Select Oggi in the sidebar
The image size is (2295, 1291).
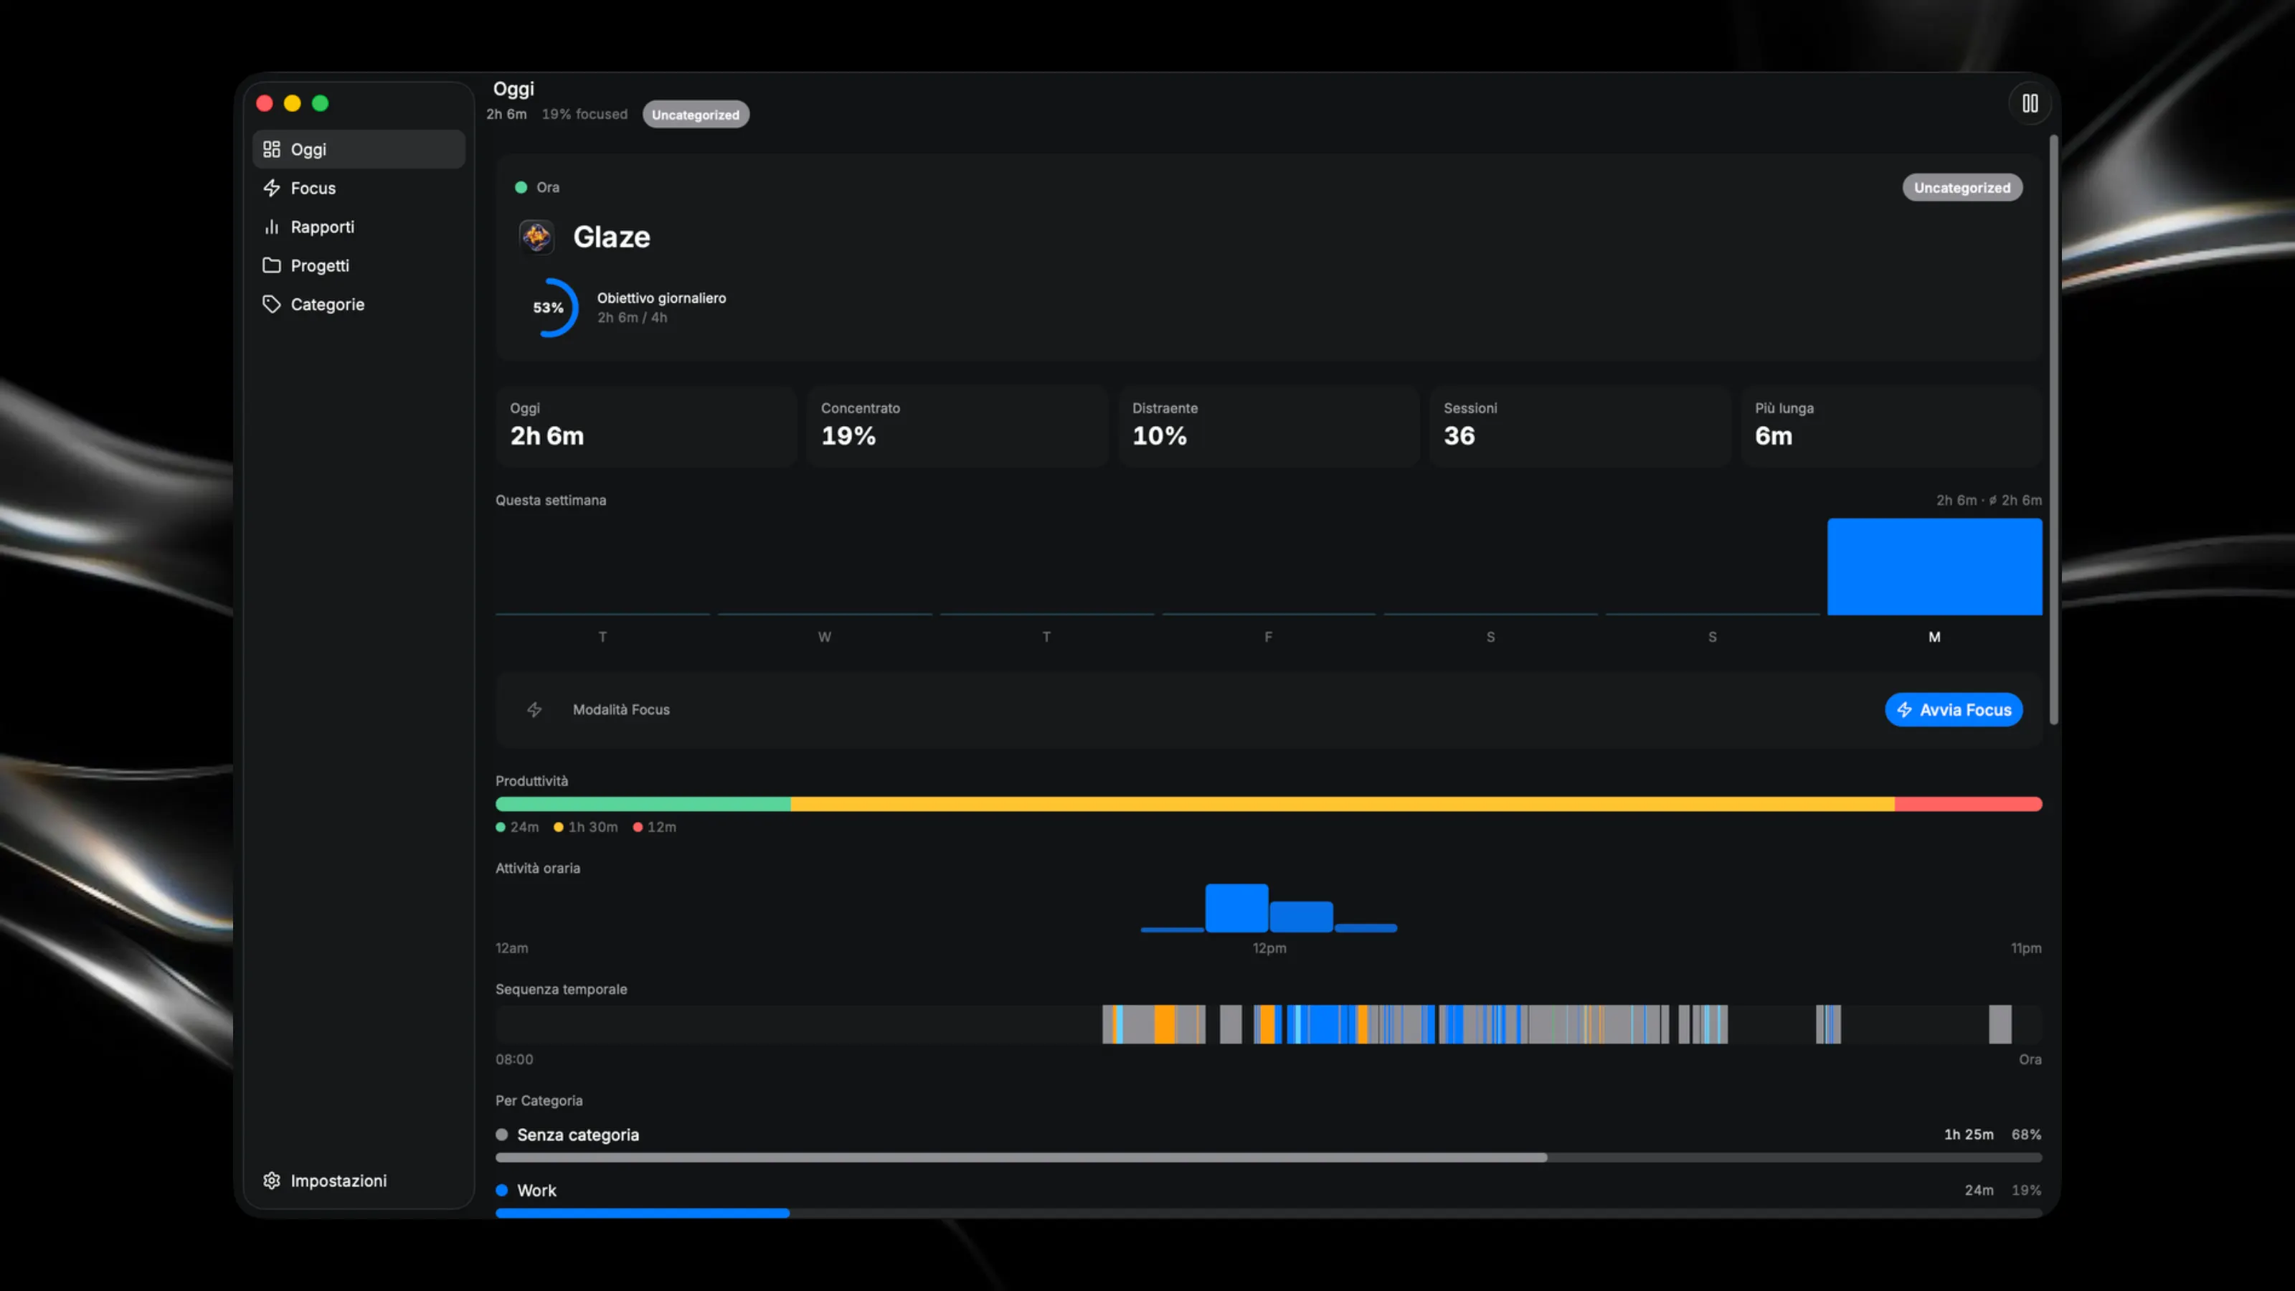coord(358,148)
